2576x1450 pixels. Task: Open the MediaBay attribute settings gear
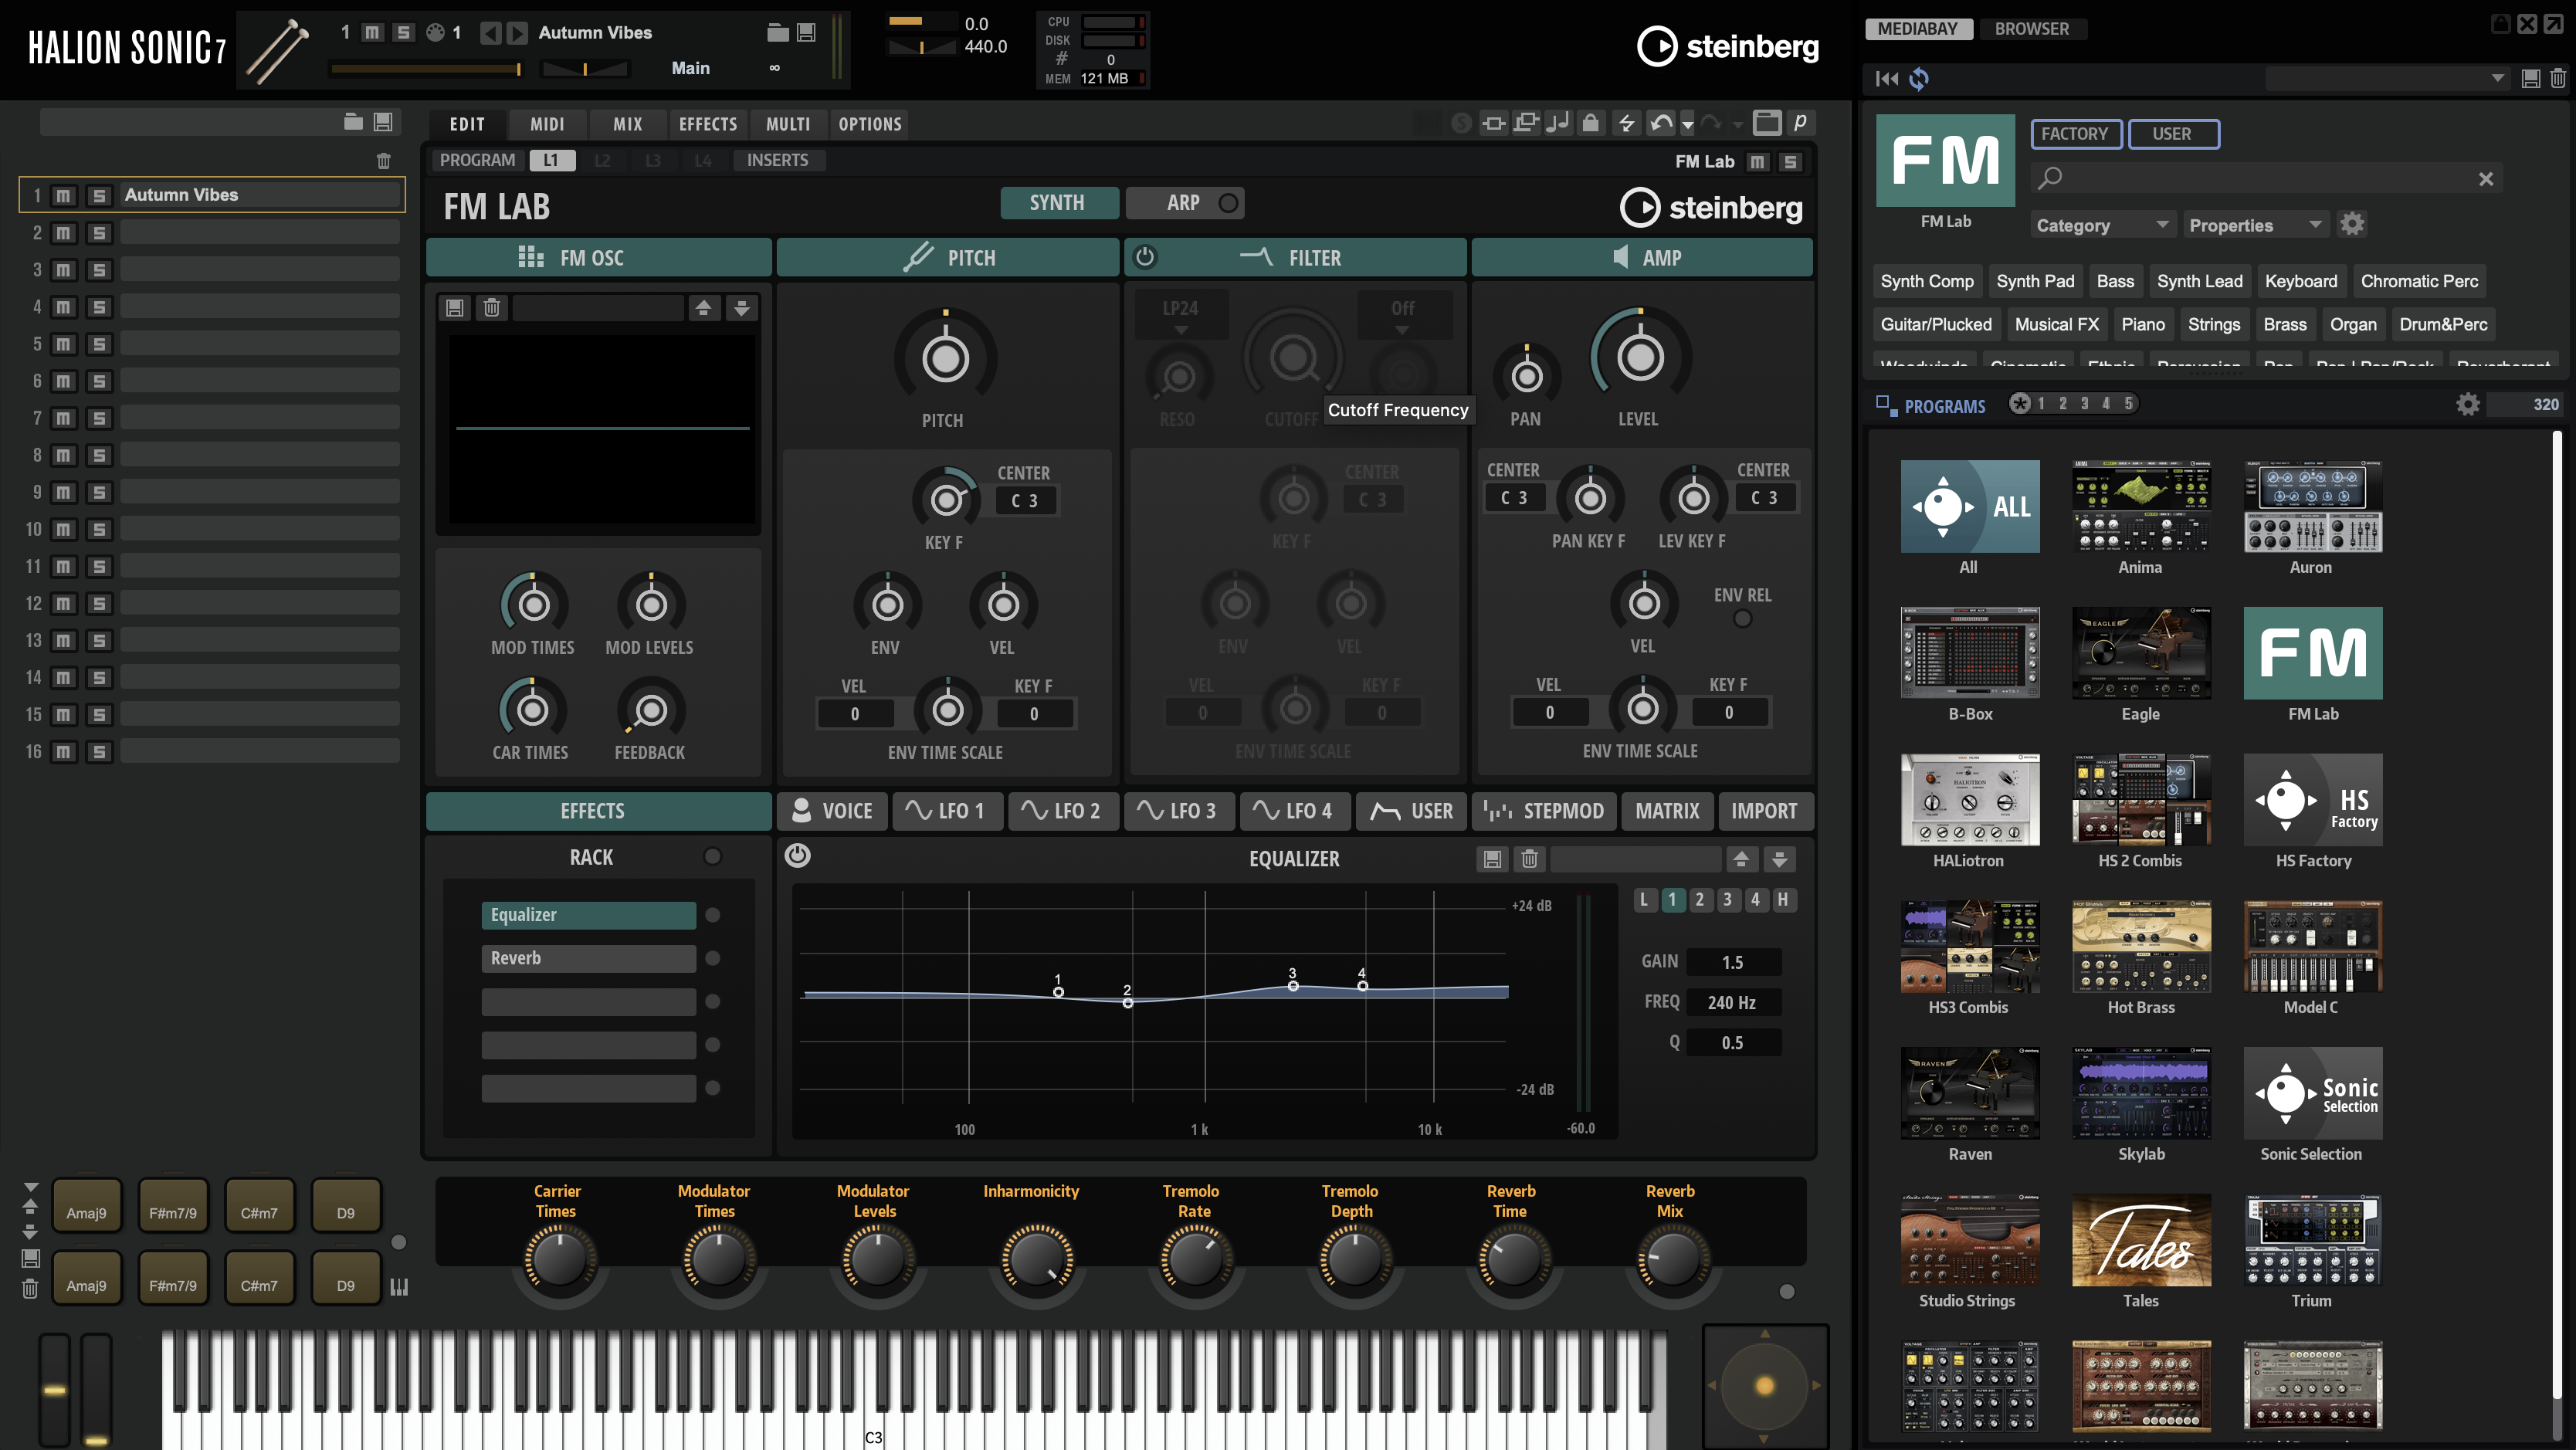2352,224
